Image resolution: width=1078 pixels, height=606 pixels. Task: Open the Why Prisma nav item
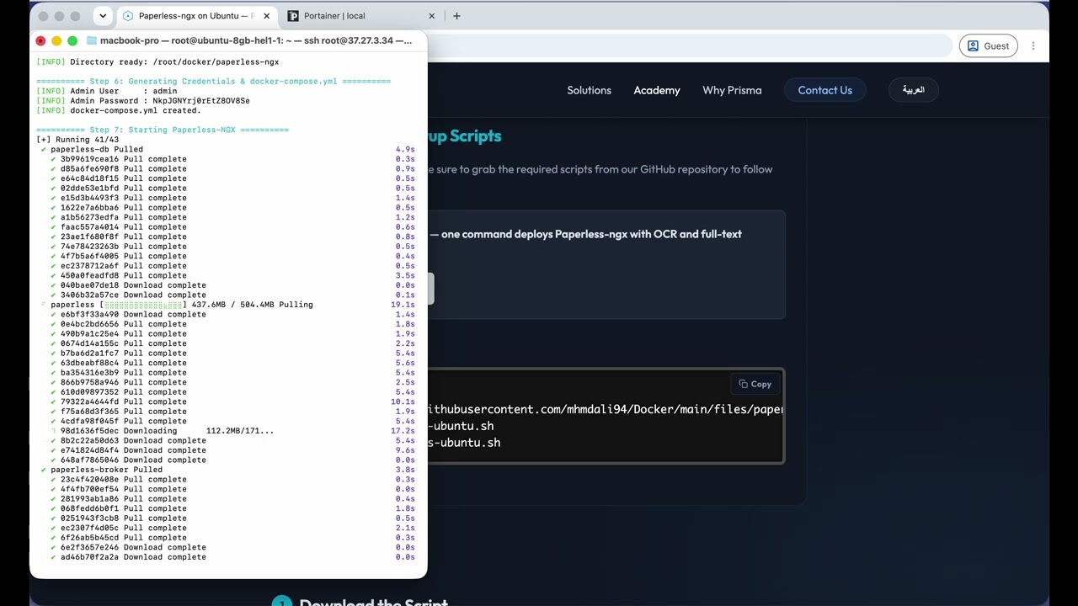[x=732, y=90]
